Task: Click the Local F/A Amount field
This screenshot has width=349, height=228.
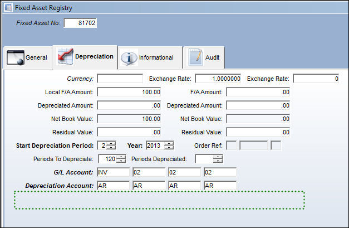Action: pos(129,92)
